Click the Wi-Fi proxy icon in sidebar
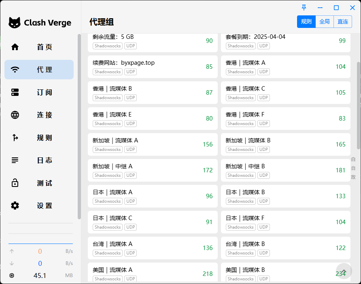This screenshot has width=361, height=284. tap(15, 70)
